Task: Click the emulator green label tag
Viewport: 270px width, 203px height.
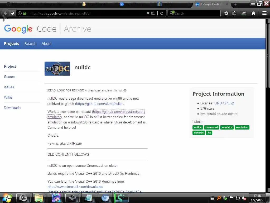Action: click(227, 127)
